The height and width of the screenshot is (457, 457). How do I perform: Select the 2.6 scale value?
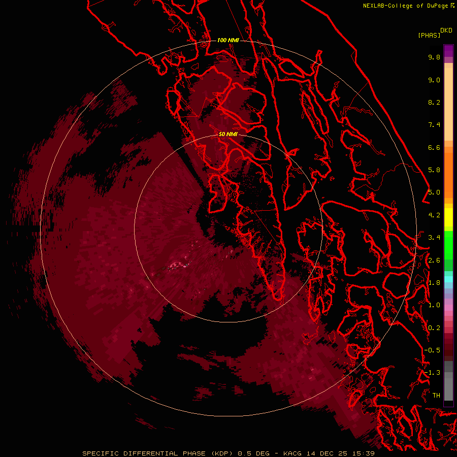pyautogui.click(x=434, y=260)
